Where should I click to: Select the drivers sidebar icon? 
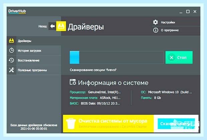(11, 41)
